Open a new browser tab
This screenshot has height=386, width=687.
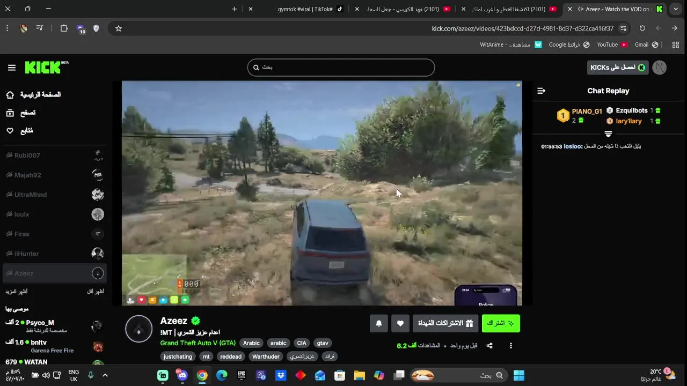coord(235,9)
